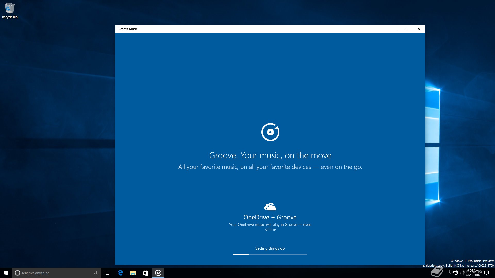The image size is (495, 278).
Task: Open the Recycle Bin desktop icon
Action: tap(10, 11)
